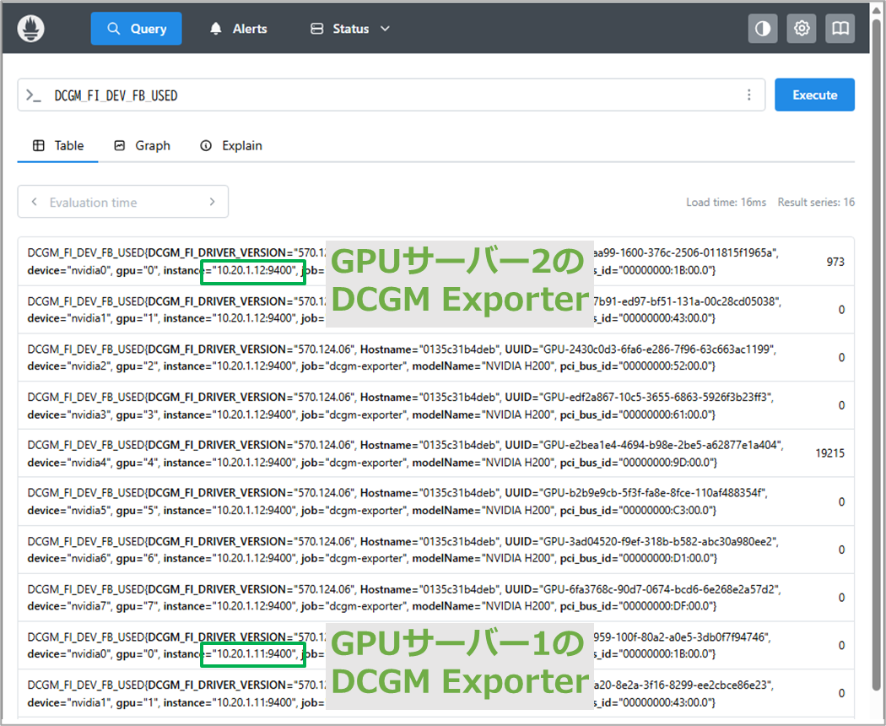Viewport: 886px width, 726px height.
Task: Go to previous evaluation time with left chevron
Action: (x=34, y=202)
